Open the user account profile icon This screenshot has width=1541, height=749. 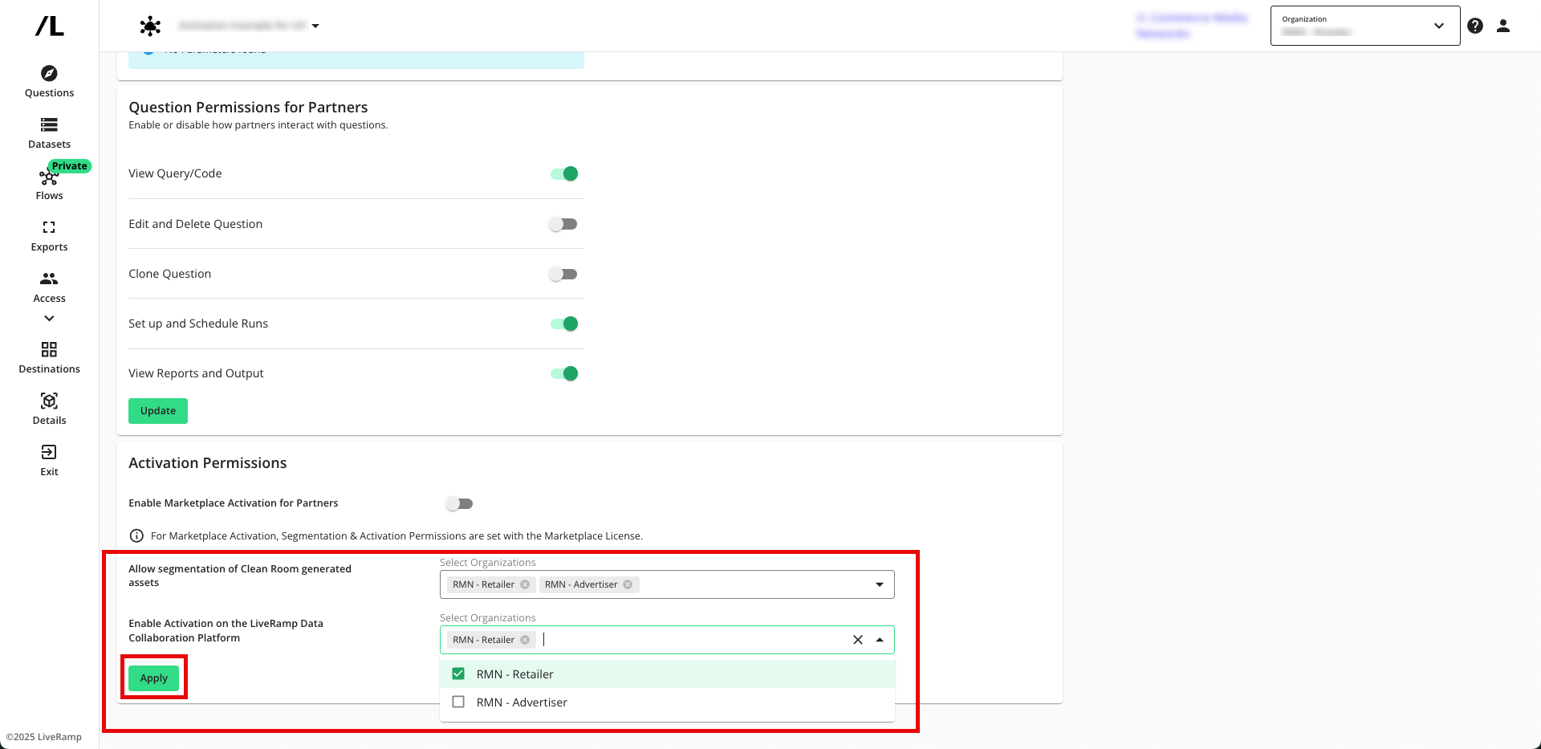[x=1503, y=26]
